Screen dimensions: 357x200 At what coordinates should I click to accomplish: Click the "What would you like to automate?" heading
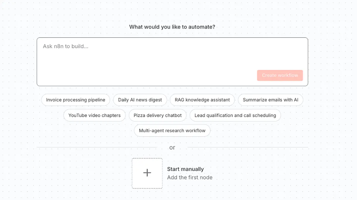click(172, 27)
